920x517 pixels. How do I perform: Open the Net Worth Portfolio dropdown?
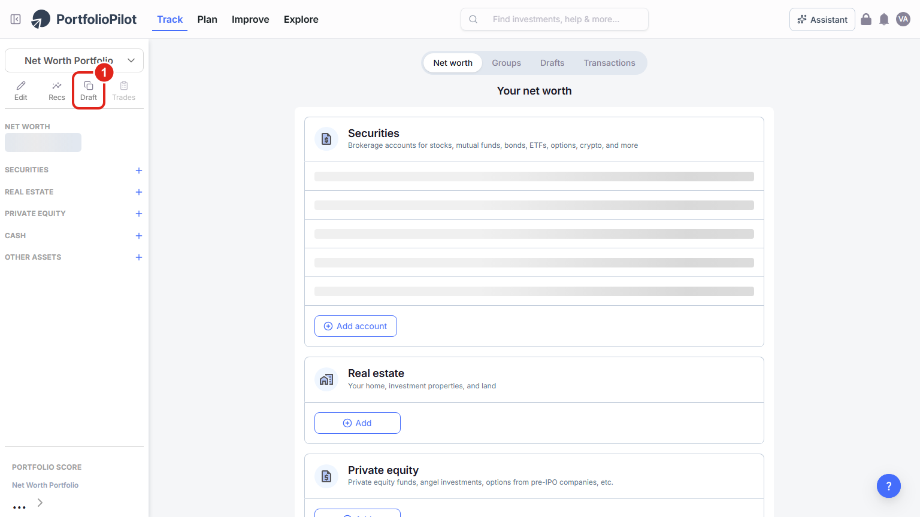tap(74, 60)
